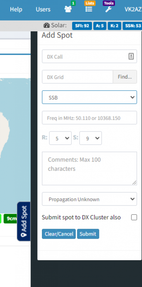This screenshot has height=287, width=142.
Task: Open the R signal report dropdown
Action: [60, 138]
